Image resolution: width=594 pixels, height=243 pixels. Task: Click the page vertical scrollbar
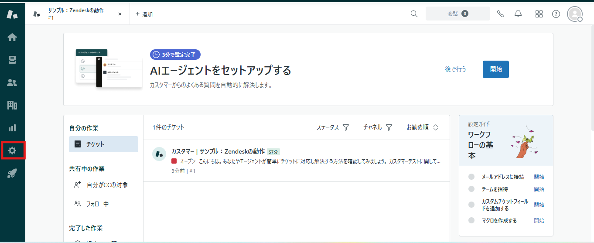click(x=592, y=79)
